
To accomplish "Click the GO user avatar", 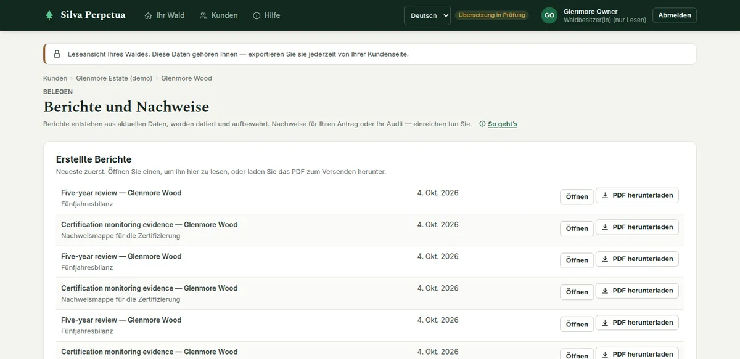I will pyautogui.click(x=549, y=15).
